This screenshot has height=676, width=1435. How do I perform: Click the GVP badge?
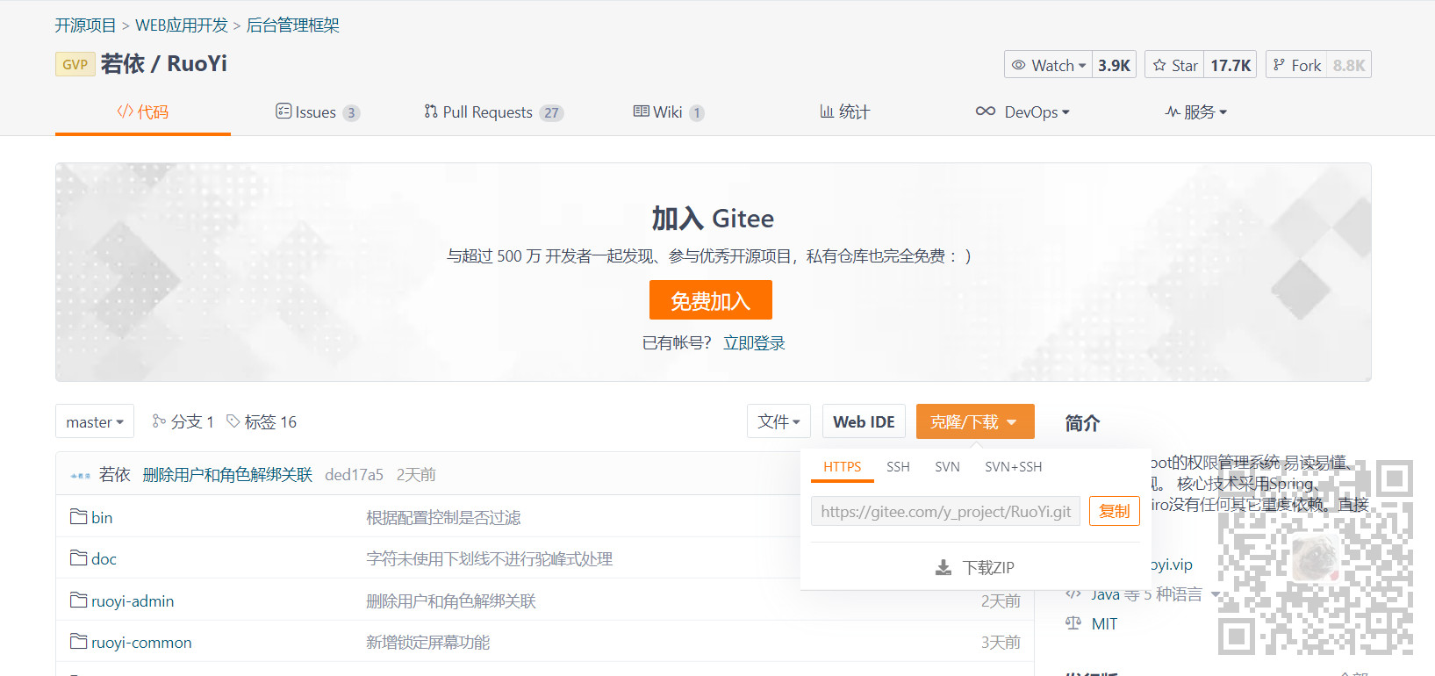point(75,64)
